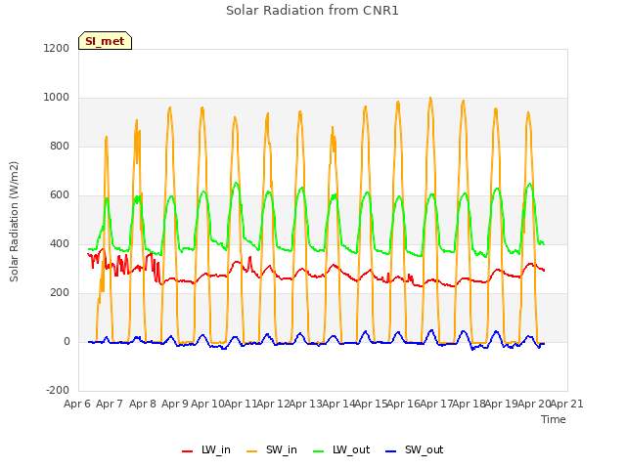This screenshot has height=469, width=626.
Task: Click the 200 y-axis tick label
Action: (60, 293)
